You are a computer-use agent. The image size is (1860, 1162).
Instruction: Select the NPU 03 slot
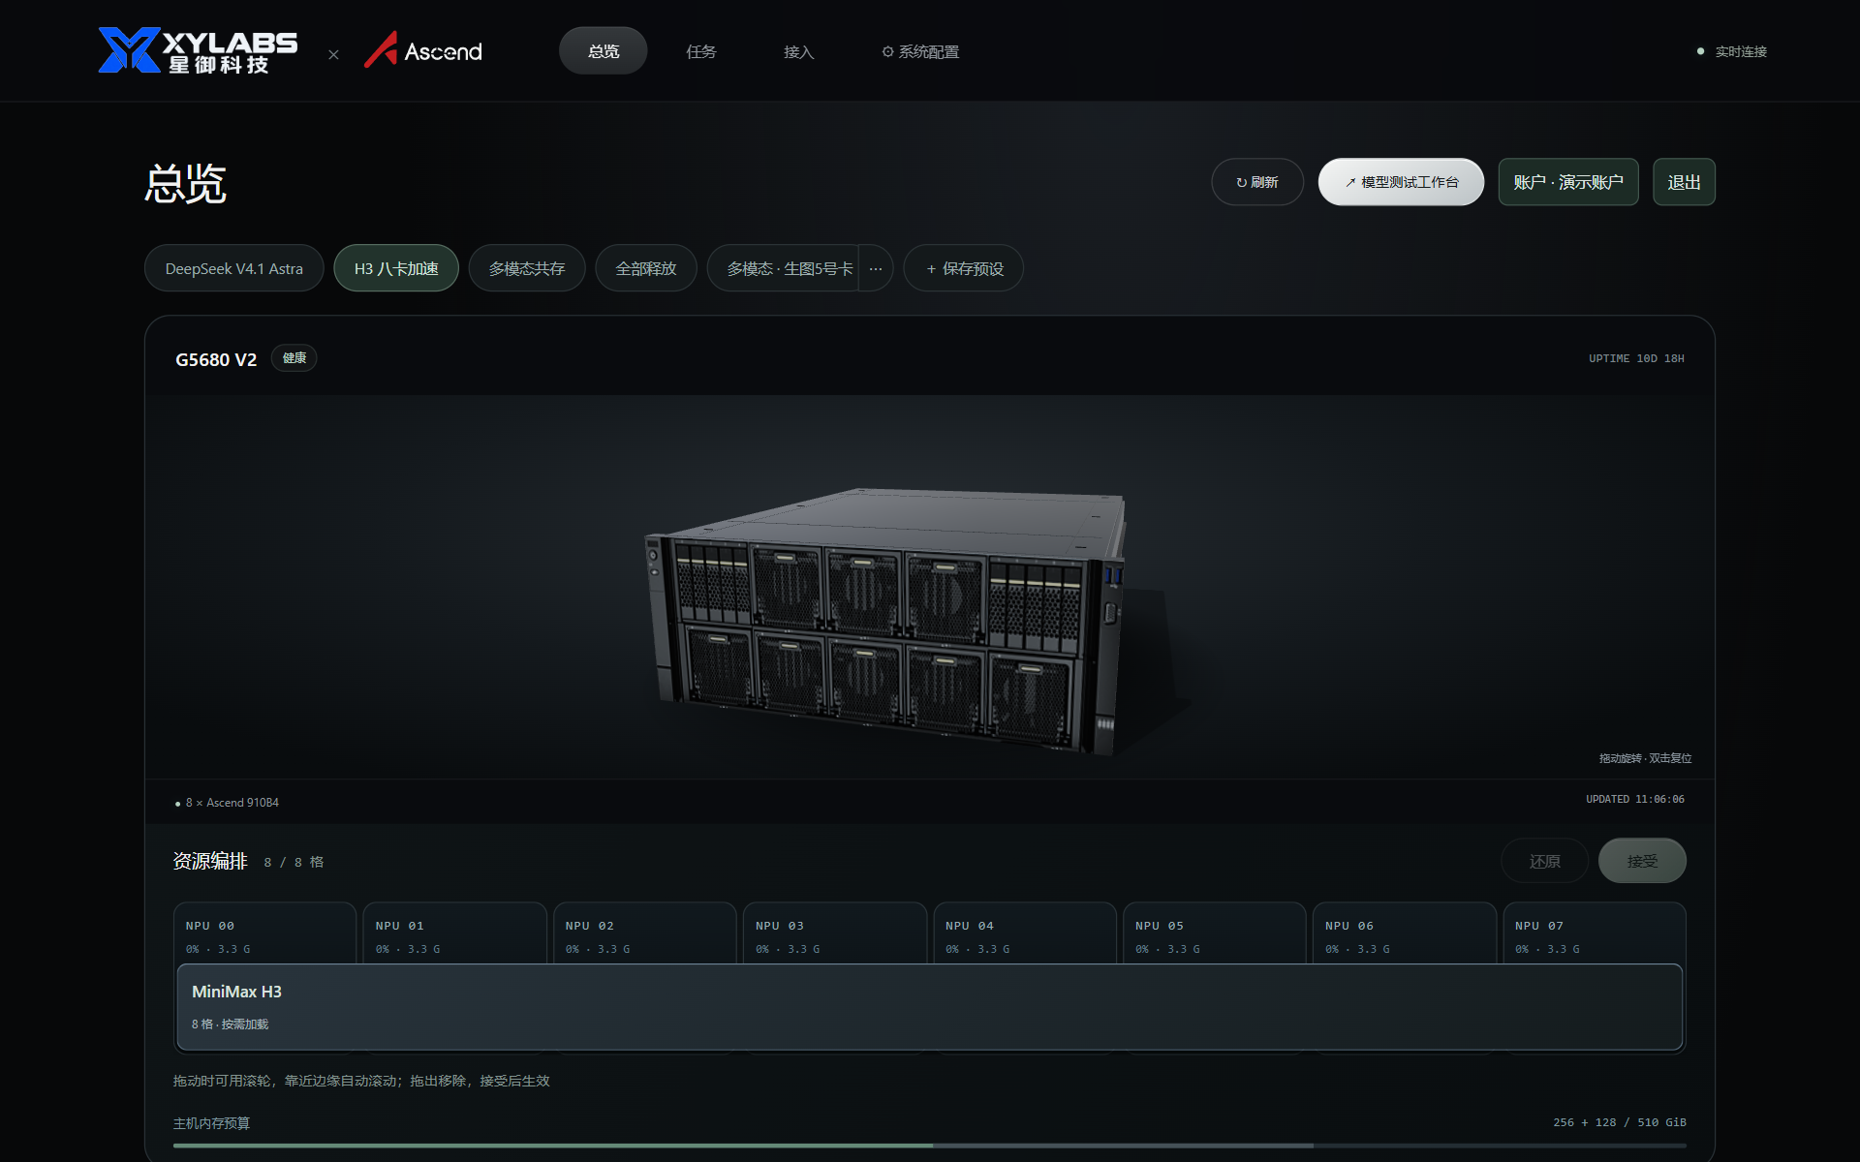point(834,934)
